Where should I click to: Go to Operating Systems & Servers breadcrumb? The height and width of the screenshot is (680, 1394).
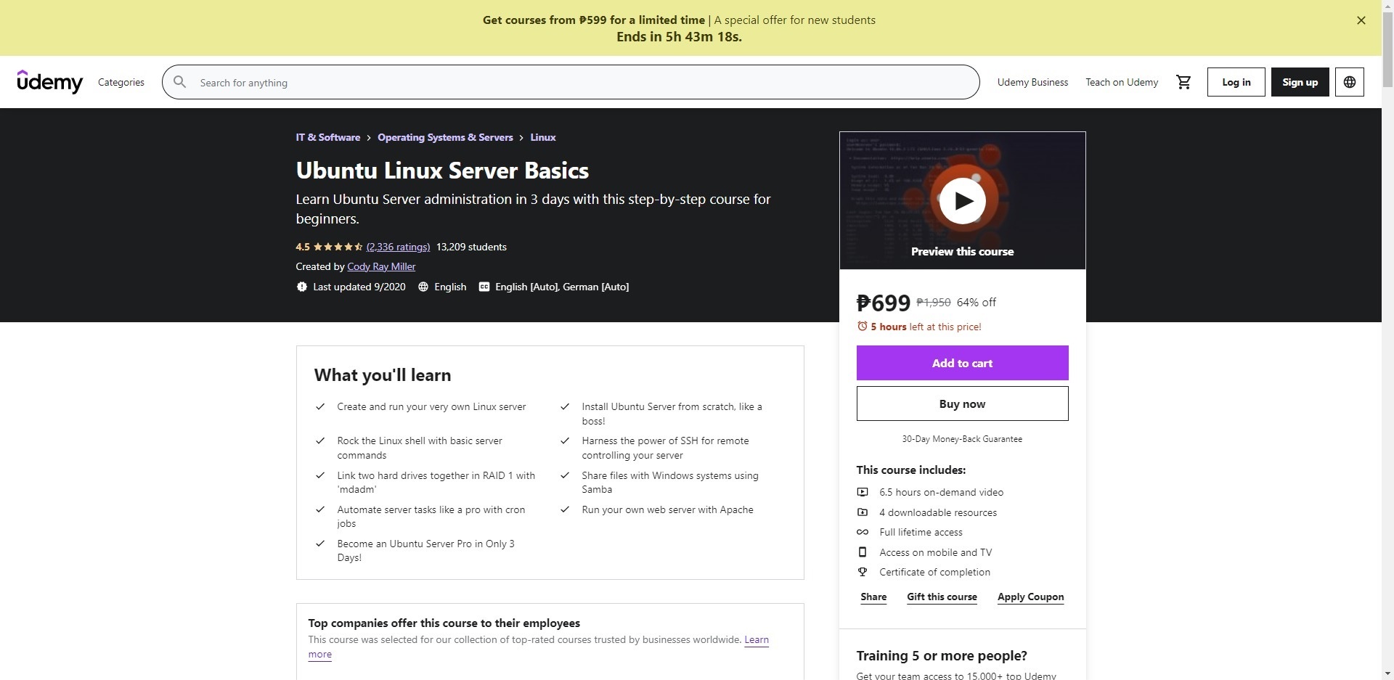(445, 137)
